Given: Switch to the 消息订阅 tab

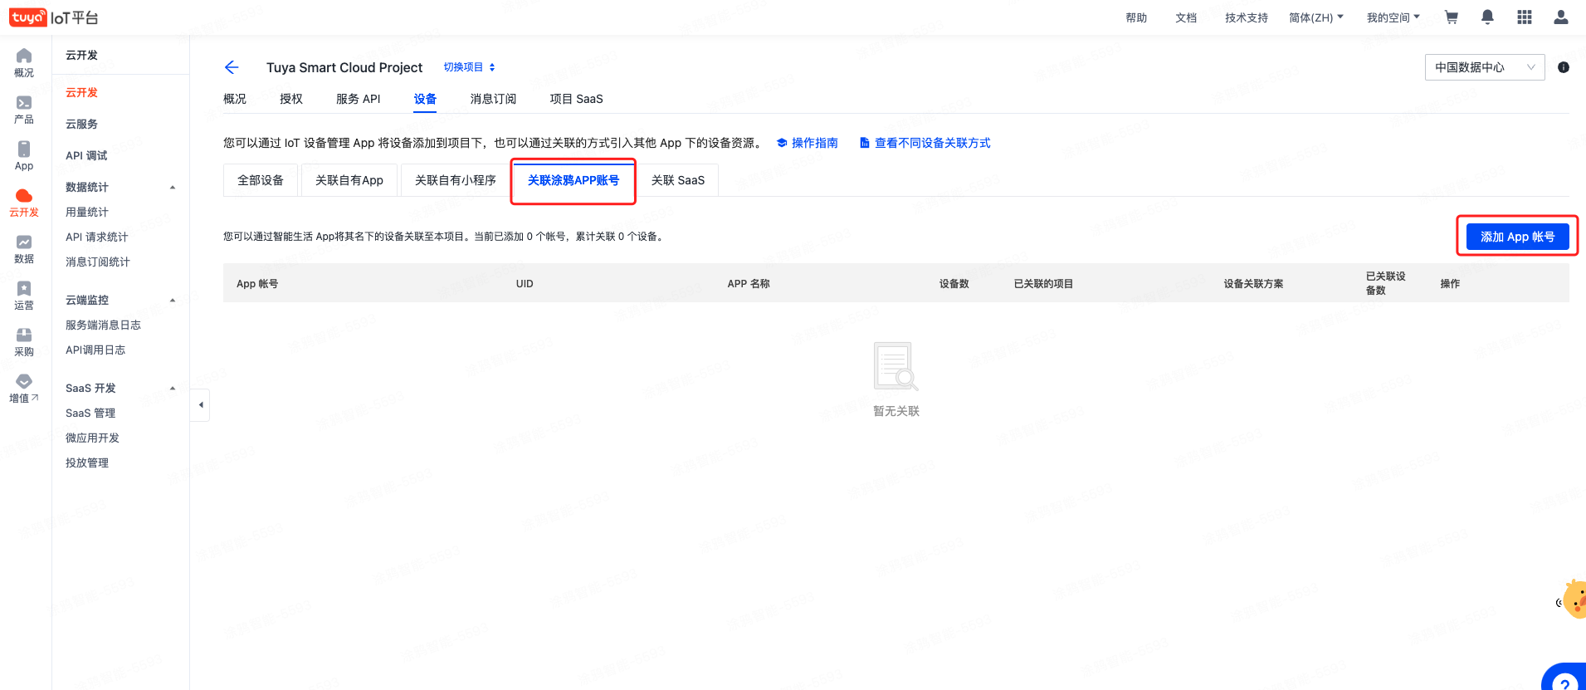Looking at the screenshot, I should coord(493,99).
